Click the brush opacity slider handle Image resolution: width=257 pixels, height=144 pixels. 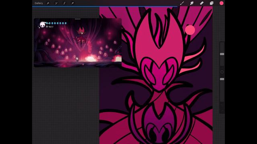click(222, 79)
